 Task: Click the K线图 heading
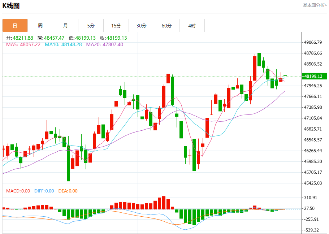click(x=11, y=6)
